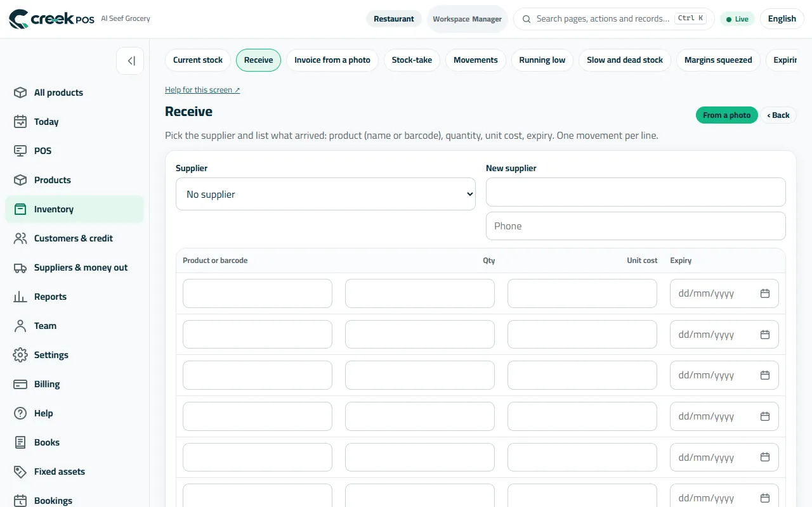Image resolution: width=812 pixels, height=507 pixels.
Task: Switch to Slow and dead stock tab
Action: 625,60
